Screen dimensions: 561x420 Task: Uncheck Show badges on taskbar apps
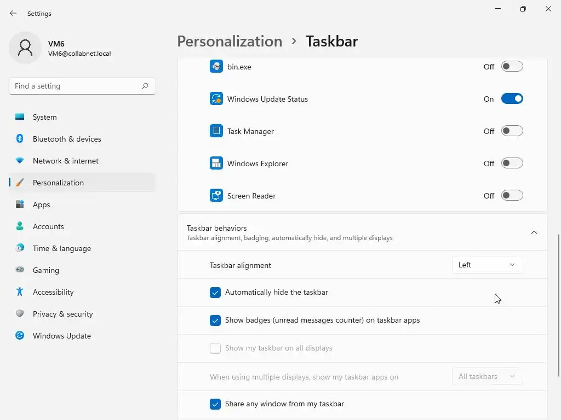tap(215, 320)
